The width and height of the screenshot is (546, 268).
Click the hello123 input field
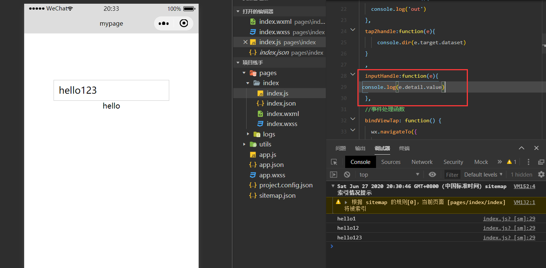[x=111, y=90]
